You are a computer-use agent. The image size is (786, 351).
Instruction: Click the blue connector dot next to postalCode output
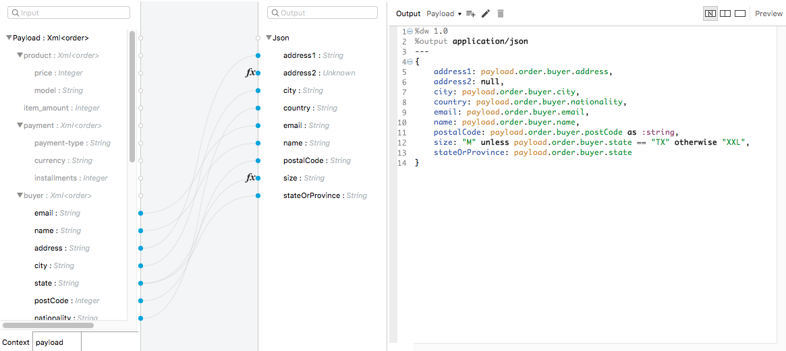(258, 160)
